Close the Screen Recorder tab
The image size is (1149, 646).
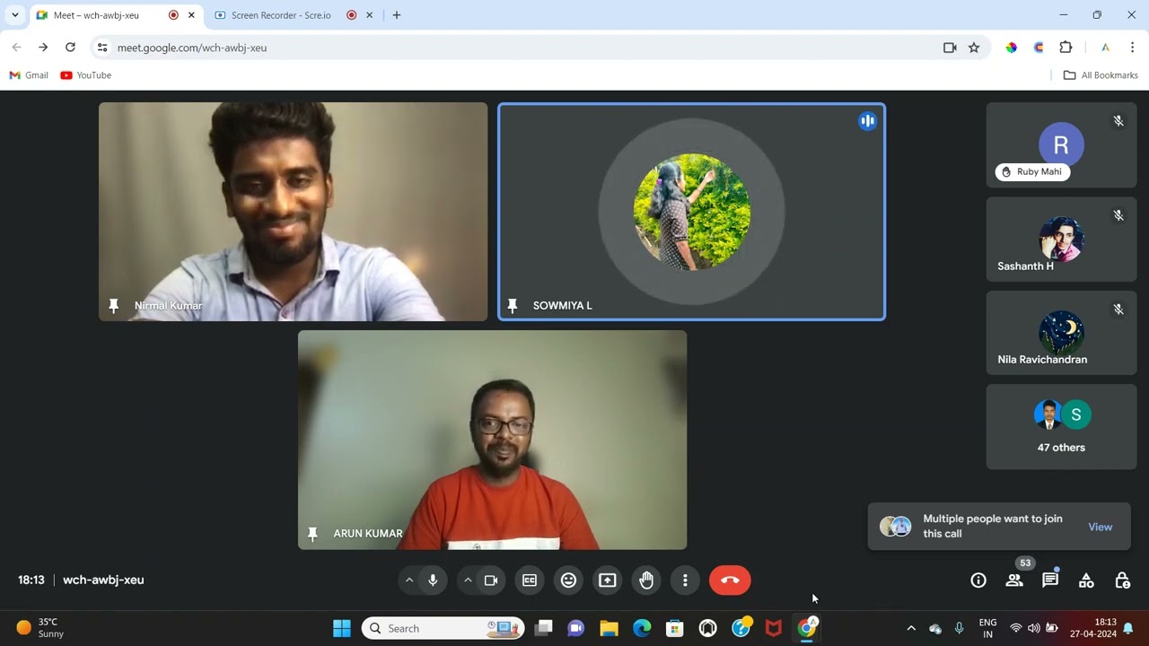pos(369,15)
